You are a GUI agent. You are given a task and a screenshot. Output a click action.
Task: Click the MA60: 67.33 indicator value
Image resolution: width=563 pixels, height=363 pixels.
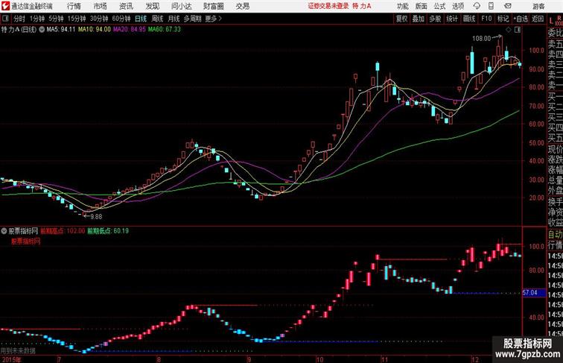point(165,30)
